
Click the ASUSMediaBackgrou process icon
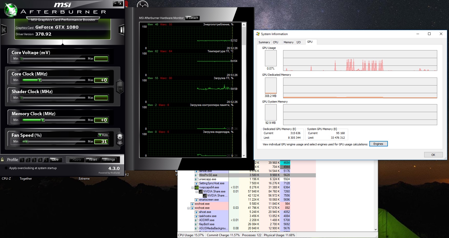tap(197, 228)
